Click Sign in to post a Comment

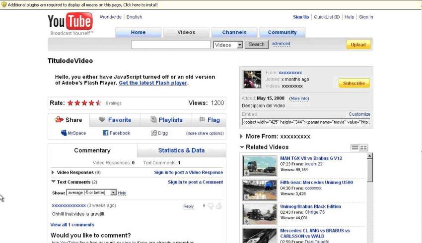coord(196,182)
